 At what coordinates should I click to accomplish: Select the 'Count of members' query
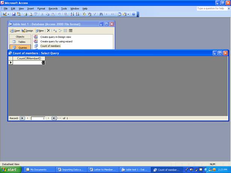[50, 46]
